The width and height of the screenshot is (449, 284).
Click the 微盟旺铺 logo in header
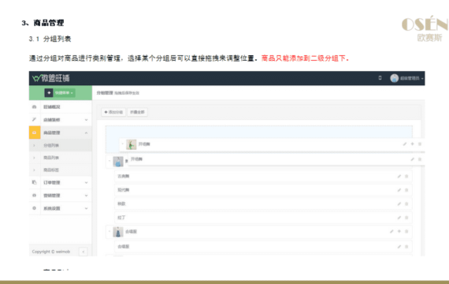point(51,78)
